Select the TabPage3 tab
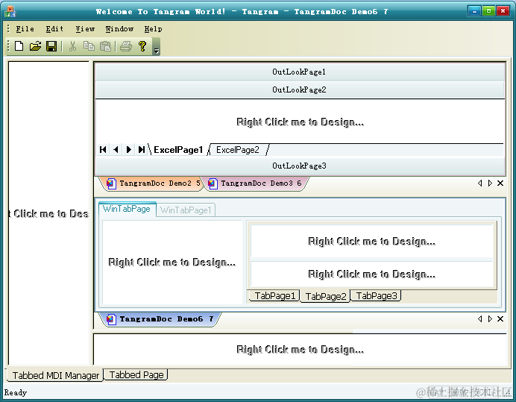Screen dimensions: 516x402 pyautogui.click(x=376, y=296)
